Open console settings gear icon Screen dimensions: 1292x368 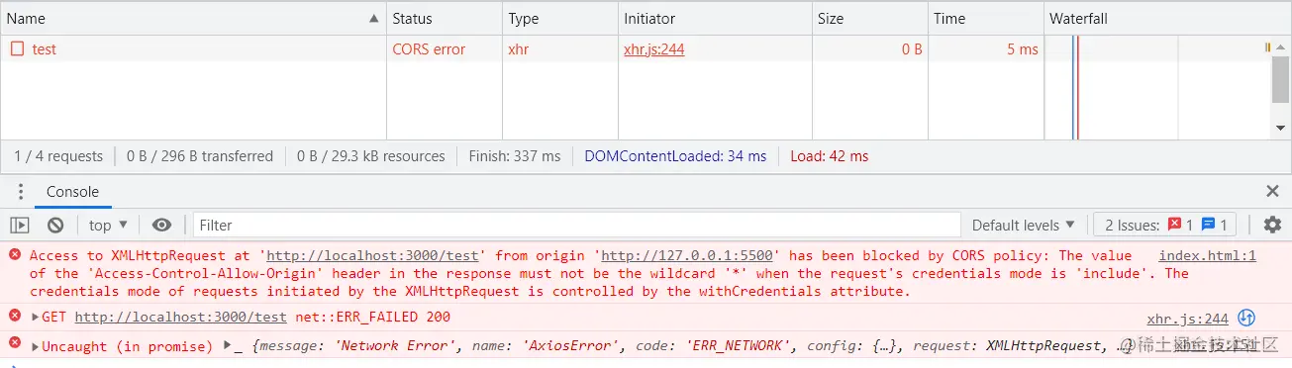tap(1272, 225)
